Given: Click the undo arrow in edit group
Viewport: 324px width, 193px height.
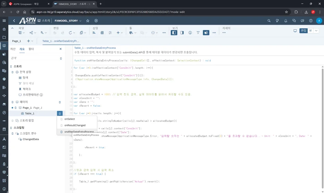Looking at the screenshot, I should pyautogui.click(x=55, y=33).
